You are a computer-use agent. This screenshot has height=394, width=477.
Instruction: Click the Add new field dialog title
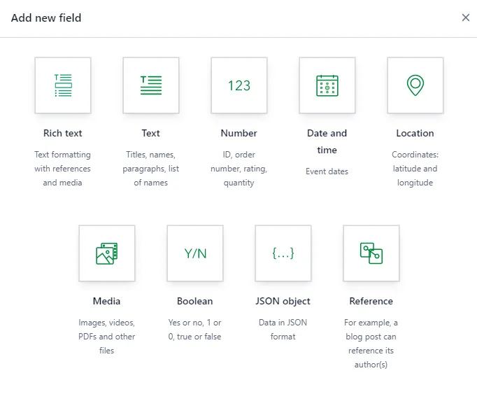pos(46,17)
